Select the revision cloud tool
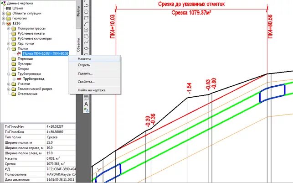This screenshot has height=183, width=293. (86, 36)
